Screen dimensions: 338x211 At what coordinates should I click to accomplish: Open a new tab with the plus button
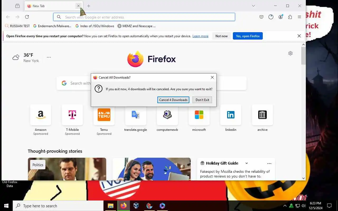(x=88, y=6)
